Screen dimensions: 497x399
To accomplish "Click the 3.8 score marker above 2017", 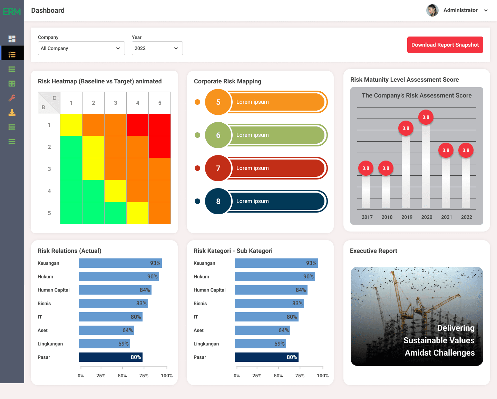I will click(x=366, y=168).
